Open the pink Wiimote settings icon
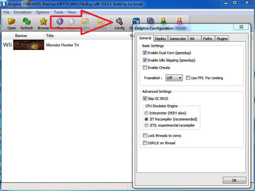This screenshot has height=191, width=255. coord(179,21)
